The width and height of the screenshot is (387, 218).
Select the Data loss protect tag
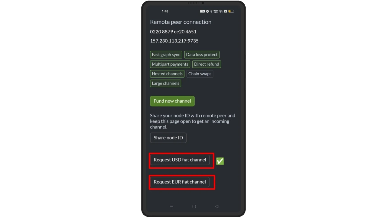pyautogui.click(x=202, y=55)
